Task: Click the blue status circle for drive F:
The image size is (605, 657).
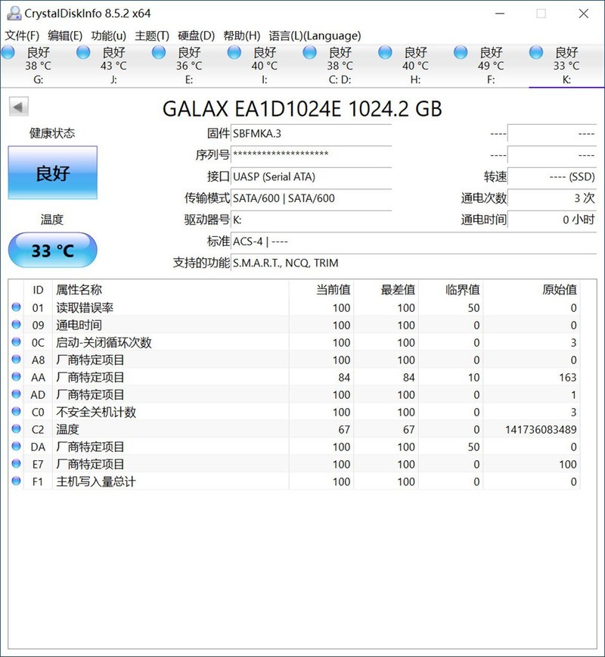Action: click(461, 51)
